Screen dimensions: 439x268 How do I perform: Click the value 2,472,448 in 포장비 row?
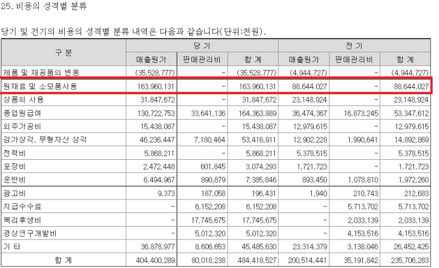pyautogui.click(x=159, y=167)
